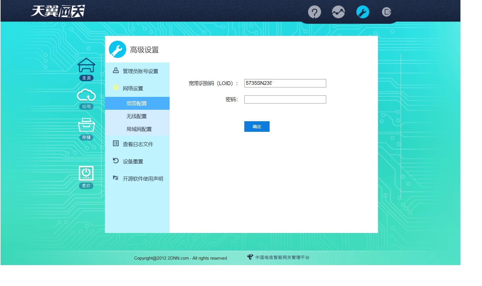Open 管理员账号设置 menu item
Image resolution: width=482 pixels, height=286 pixels.
tap(140, 71)
